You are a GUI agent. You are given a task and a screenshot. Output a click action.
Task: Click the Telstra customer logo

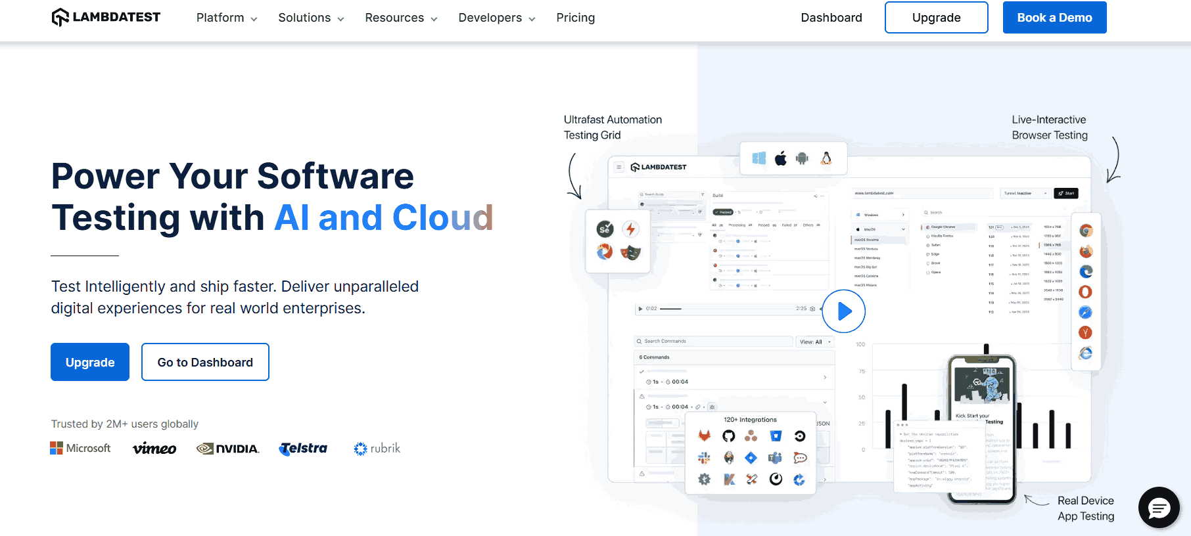[x=303, y=449]
